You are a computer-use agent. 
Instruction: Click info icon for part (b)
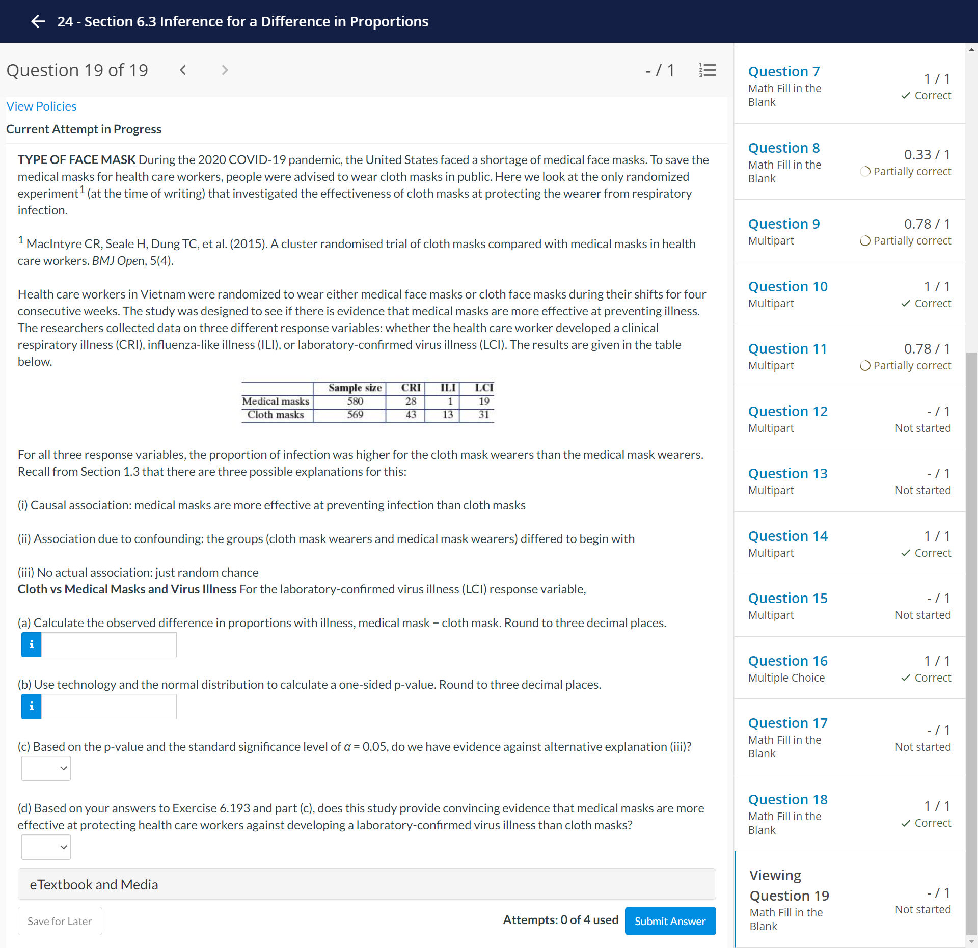point(32,706)
